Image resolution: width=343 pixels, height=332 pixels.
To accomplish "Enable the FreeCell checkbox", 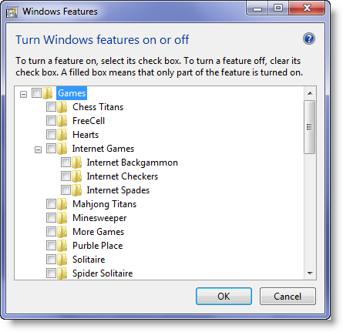I will tap(51, 120).
